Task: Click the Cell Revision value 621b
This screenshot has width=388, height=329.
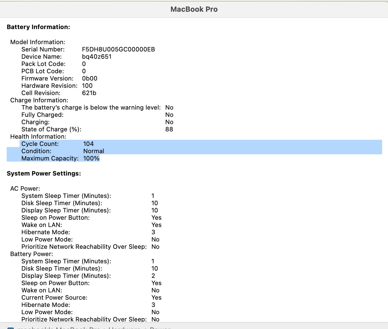Action: tap(89, 93)
